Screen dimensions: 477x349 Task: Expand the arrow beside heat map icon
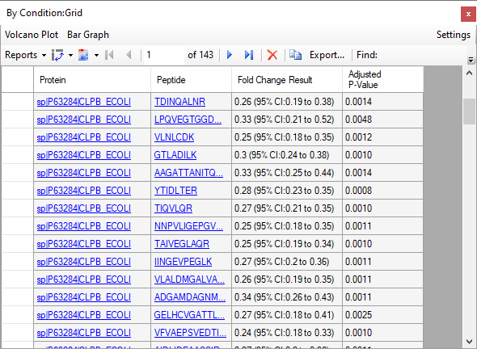96,55
